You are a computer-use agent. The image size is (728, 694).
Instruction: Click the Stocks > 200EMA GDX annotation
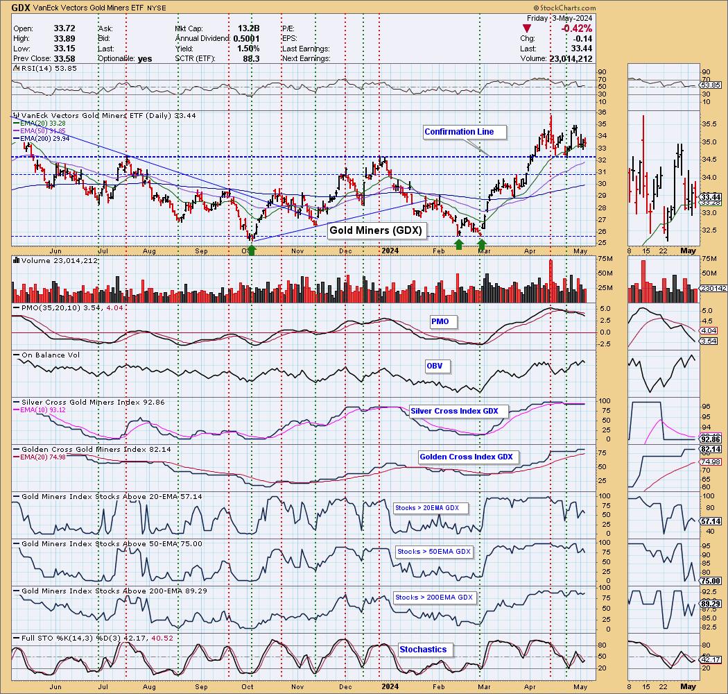tap(433, 598)
